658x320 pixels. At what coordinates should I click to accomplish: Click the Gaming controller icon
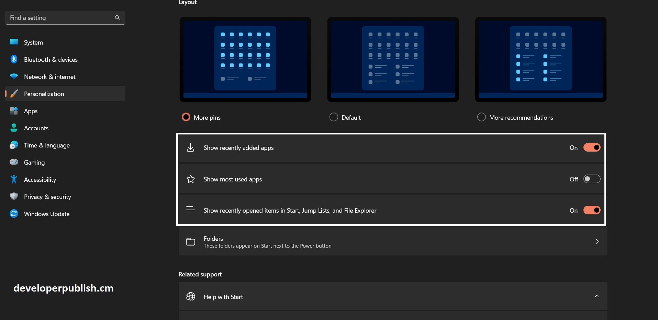point(13,162)
